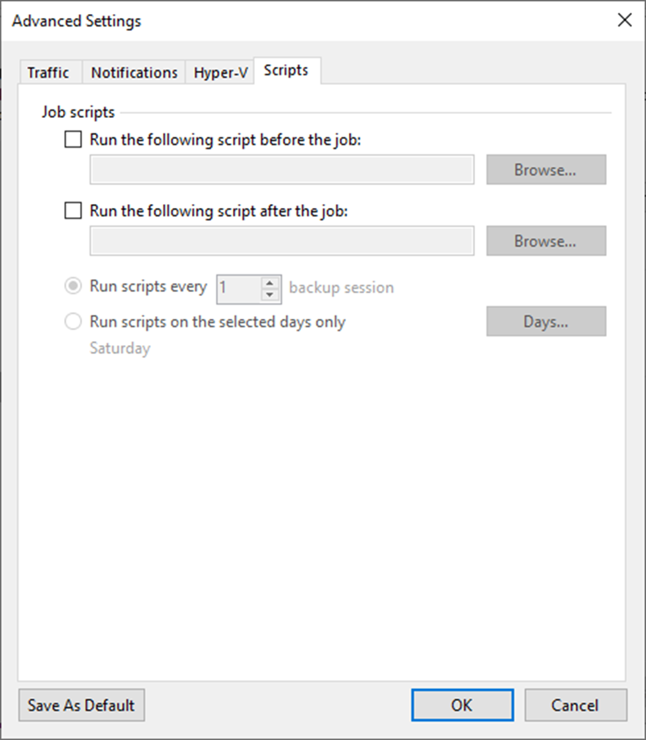Click inside the pre-job script path field
This screenshot has height=740, width=646.
[281, 170]
